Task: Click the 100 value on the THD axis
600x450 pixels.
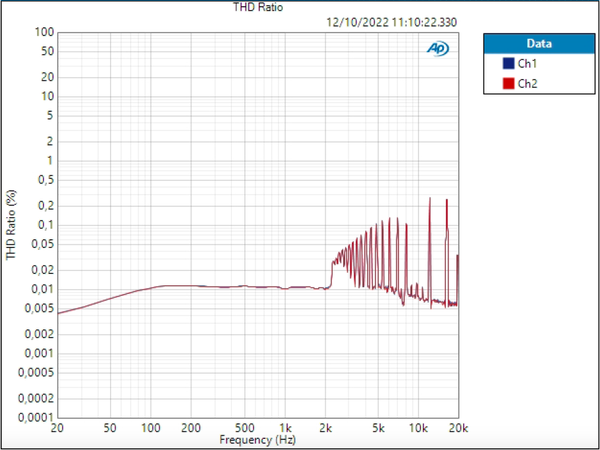Action: click(x=45, y=32)
